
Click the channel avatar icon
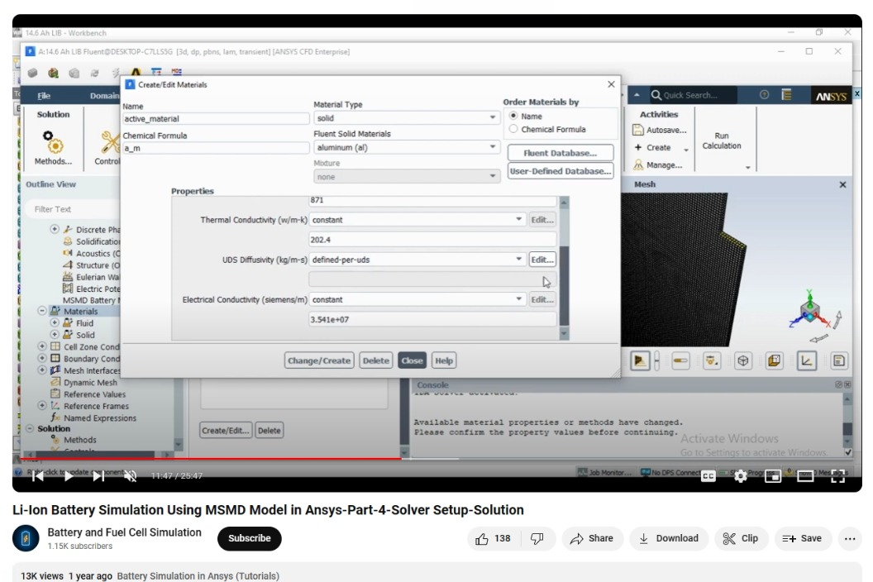pos(26,538)
